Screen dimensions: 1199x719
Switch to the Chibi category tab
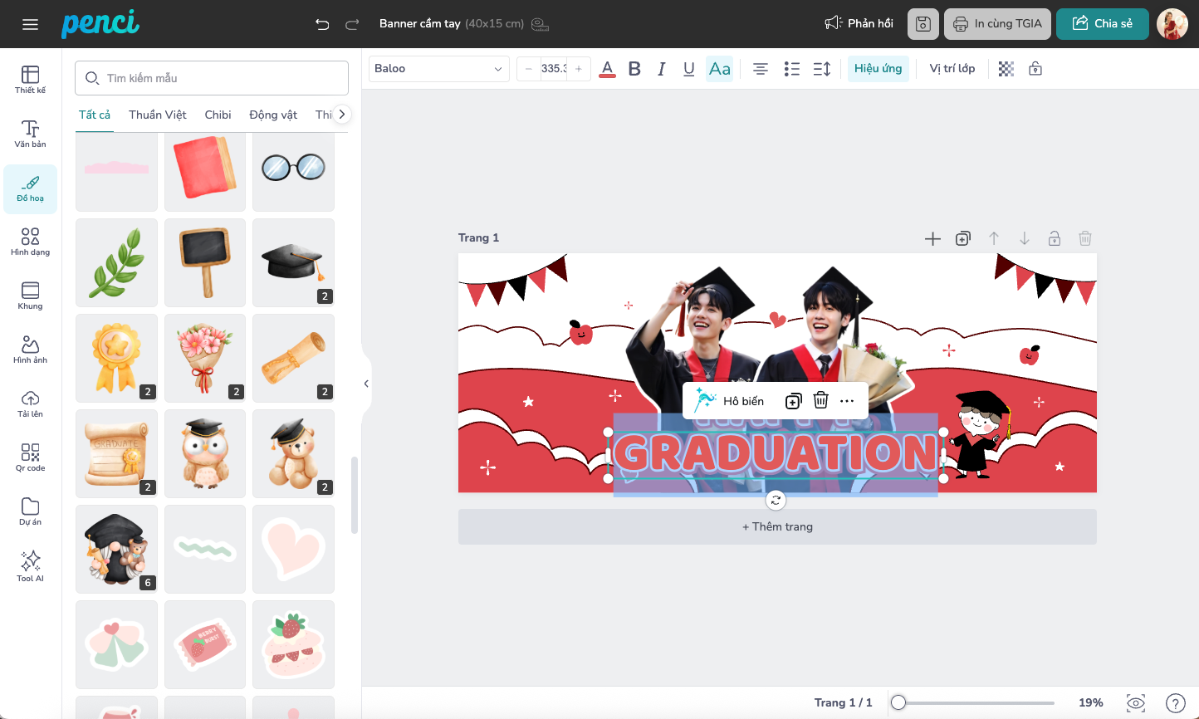(x=218, y=115)
